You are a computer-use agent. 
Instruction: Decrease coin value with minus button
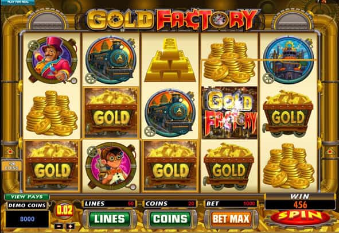(59, 226)
